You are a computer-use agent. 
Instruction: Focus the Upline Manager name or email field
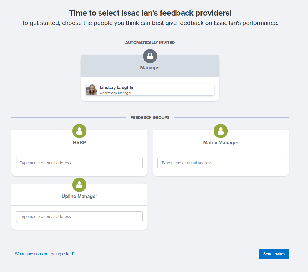click(79, 217)
